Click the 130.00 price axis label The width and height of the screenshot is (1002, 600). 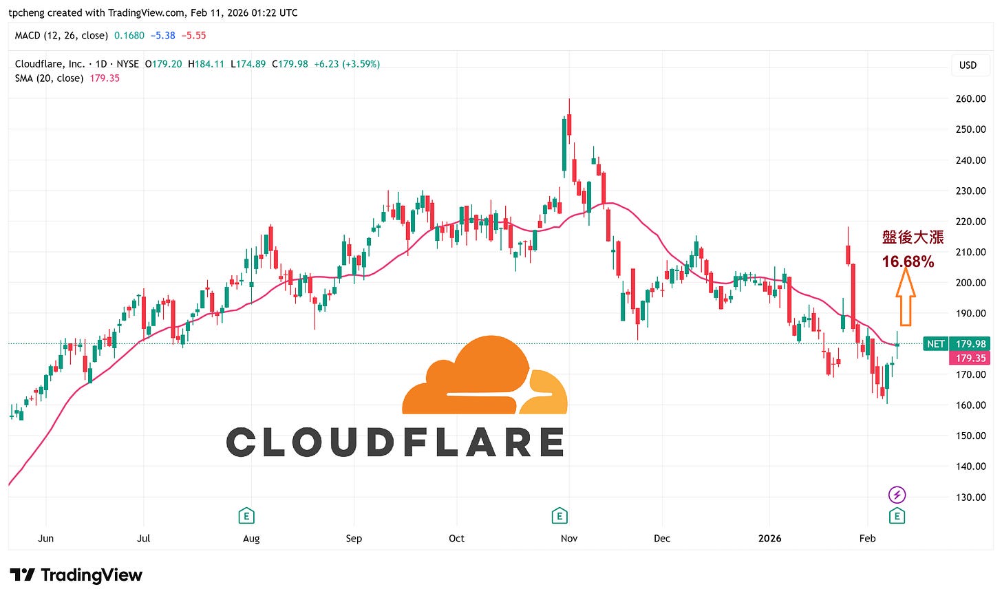pyautogui.click(x=970, y=497)
